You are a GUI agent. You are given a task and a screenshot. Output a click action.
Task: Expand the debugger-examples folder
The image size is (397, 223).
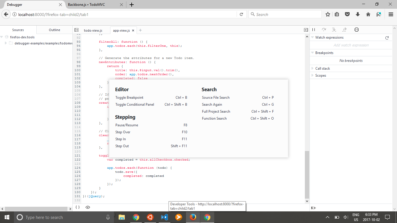click(6, 43)
